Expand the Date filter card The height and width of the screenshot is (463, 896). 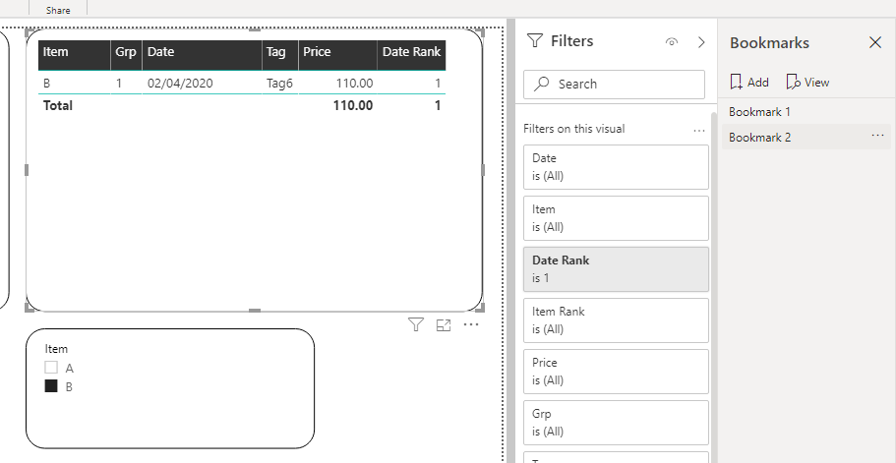tap(616, 167)
